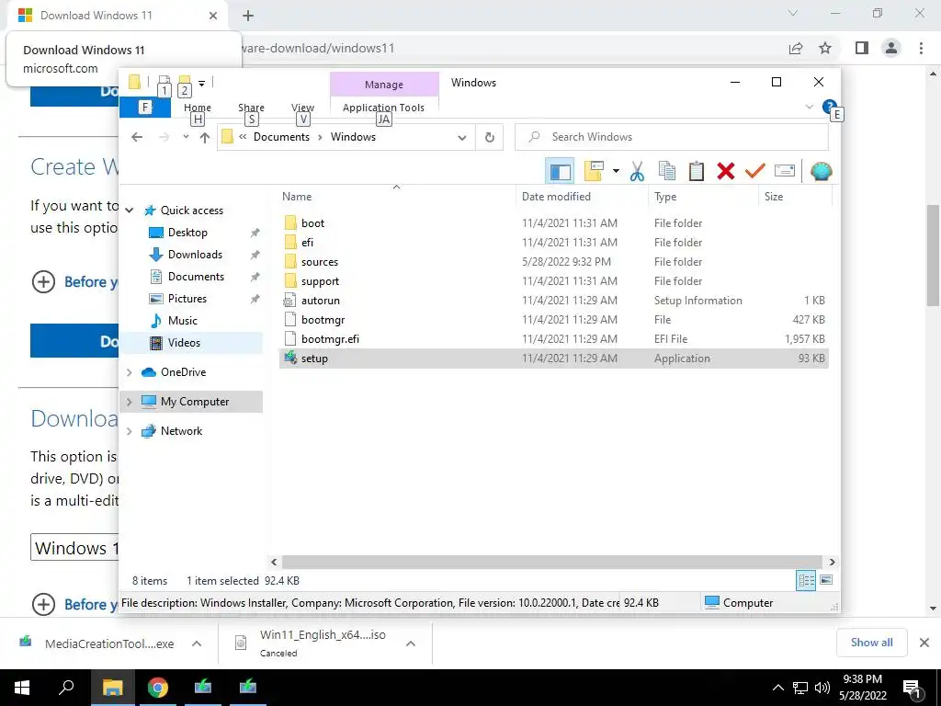Viewport: 941px width, 706px height.
Task: Switch to large icons view in the status bar
Action: [826, 580]
